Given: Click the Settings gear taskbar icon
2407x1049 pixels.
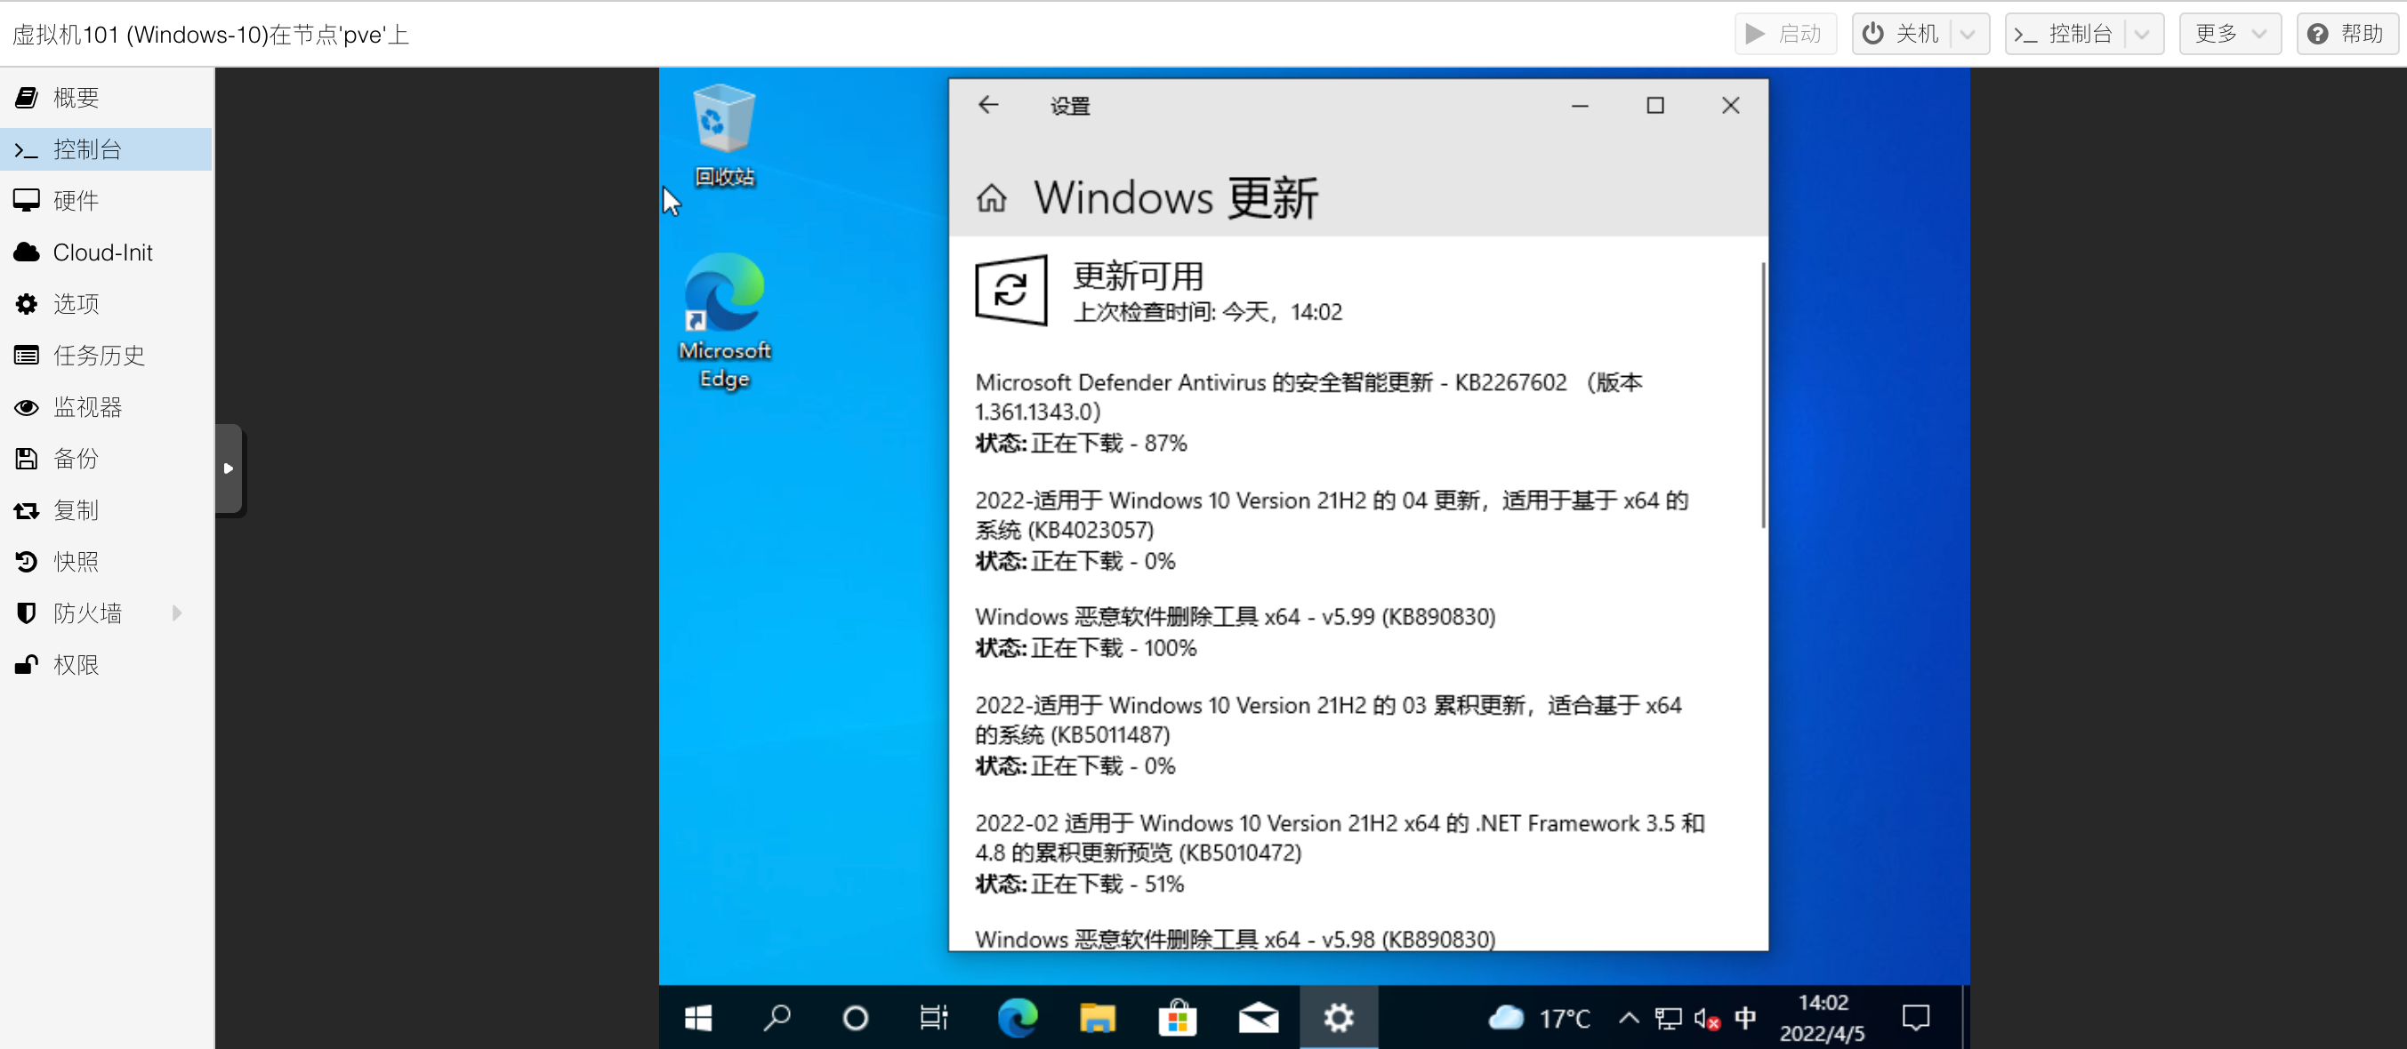Looking at the screenshot, I should click(1338, 1017).
